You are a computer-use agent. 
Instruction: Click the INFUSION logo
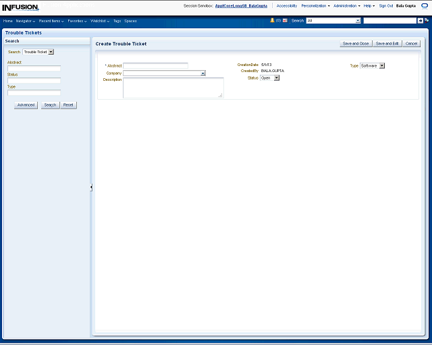[x=20, y=7]
